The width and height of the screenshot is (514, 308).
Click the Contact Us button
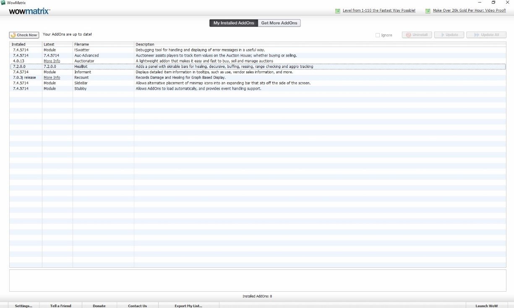138,306
